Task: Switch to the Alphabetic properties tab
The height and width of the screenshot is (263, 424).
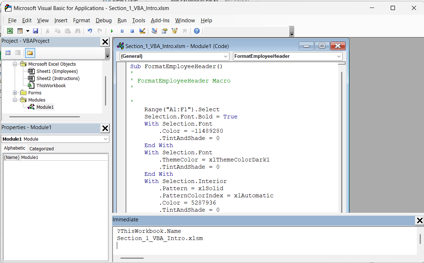Action: pyautogui.click(x=15, y=148)
